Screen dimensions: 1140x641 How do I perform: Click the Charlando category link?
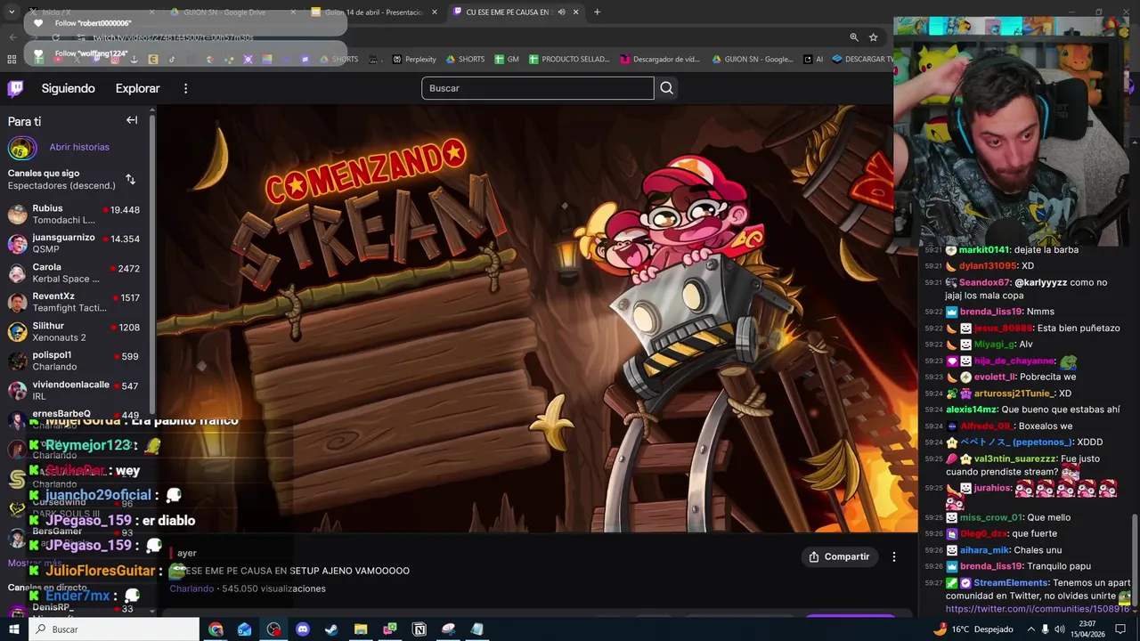click(x=191, y=588)
